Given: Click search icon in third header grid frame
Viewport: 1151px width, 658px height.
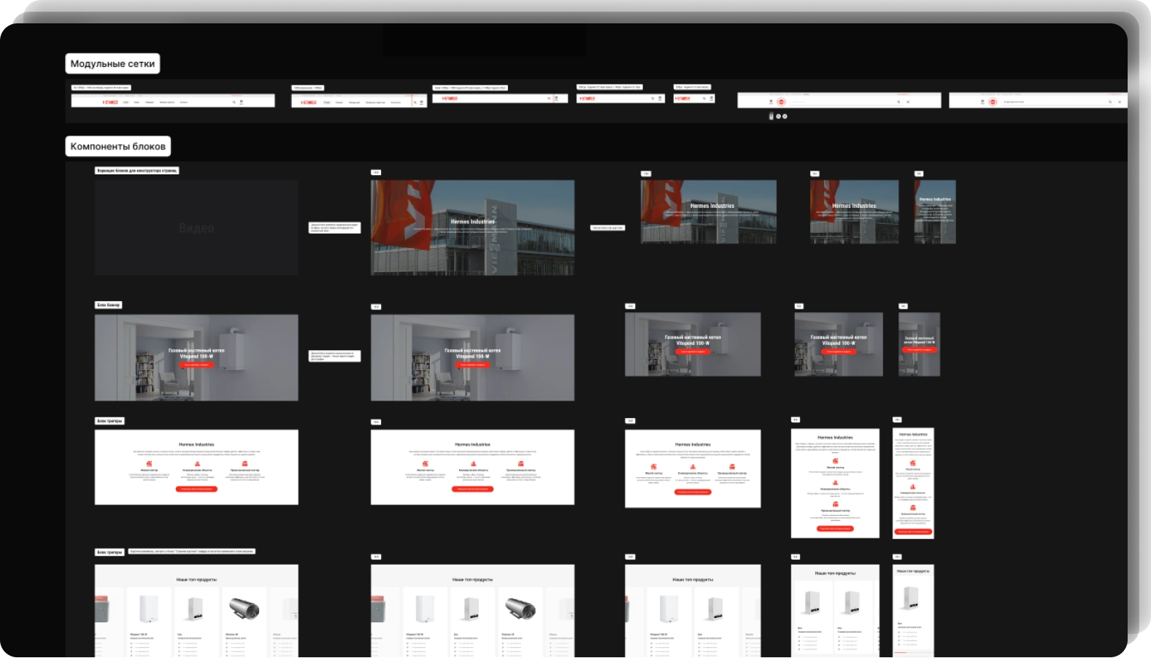Looking at the screenshot, I should coord(549,98).
